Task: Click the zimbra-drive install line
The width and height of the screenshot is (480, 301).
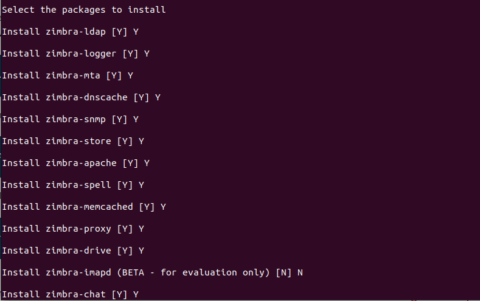Action: point(73,251)
